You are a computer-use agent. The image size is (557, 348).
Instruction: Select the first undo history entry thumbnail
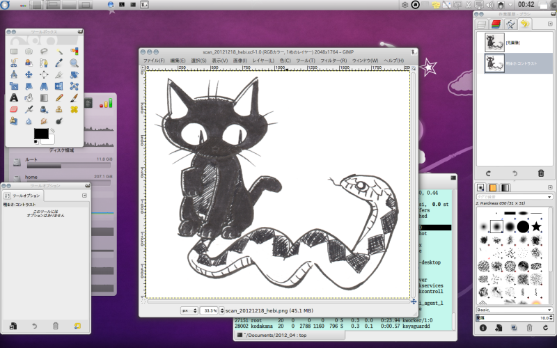(x=494, y=42)
